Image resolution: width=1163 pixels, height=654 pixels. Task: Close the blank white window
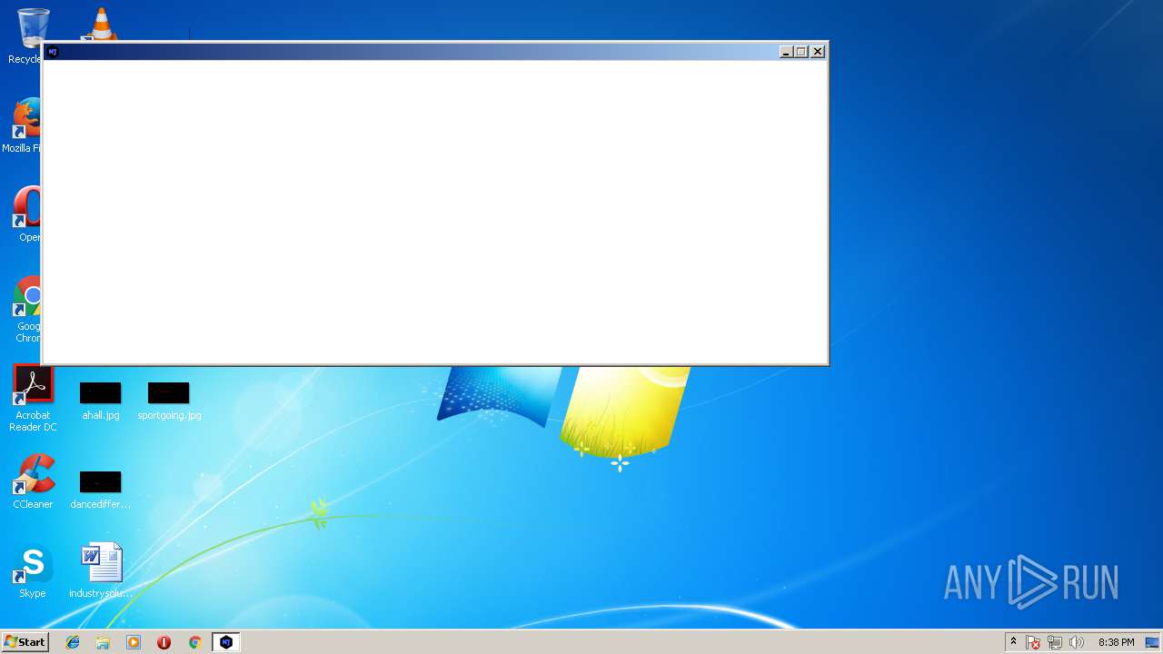(818, 52)
